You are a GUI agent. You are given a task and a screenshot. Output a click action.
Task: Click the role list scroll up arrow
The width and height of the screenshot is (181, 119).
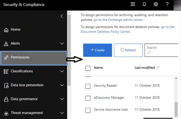pos(176,79)
